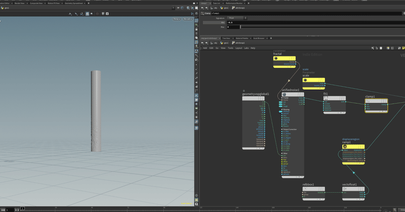Open the Layout menu in the network editor
Image resolution: width=405 pixels, height=212 pixels.
click(x=238, y=48)
